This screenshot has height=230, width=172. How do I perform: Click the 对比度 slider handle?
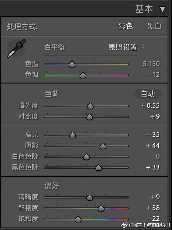tap(90, 117)
